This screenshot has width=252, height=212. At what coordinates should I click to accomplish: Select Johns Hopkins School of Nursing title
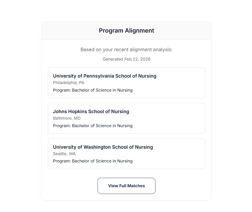pos(91,112)
